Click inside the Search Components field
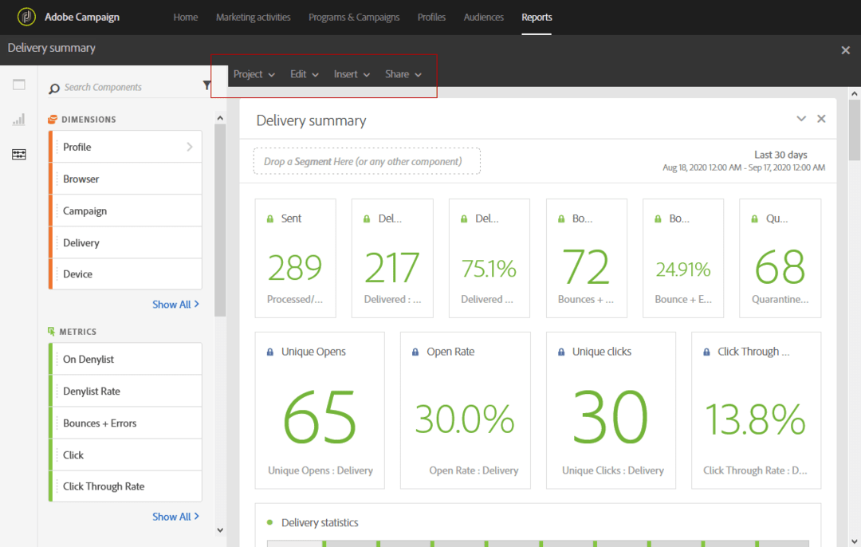The image size is (861, 547). (x=120, y=86)
